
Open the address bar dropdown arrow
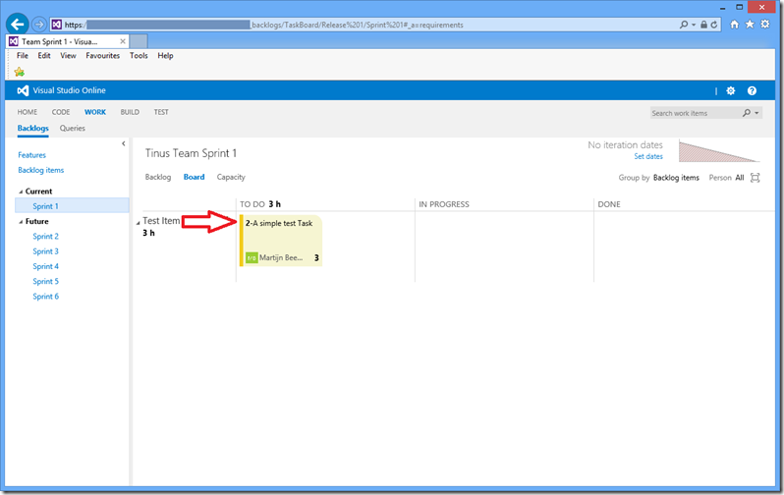(694, 25)
